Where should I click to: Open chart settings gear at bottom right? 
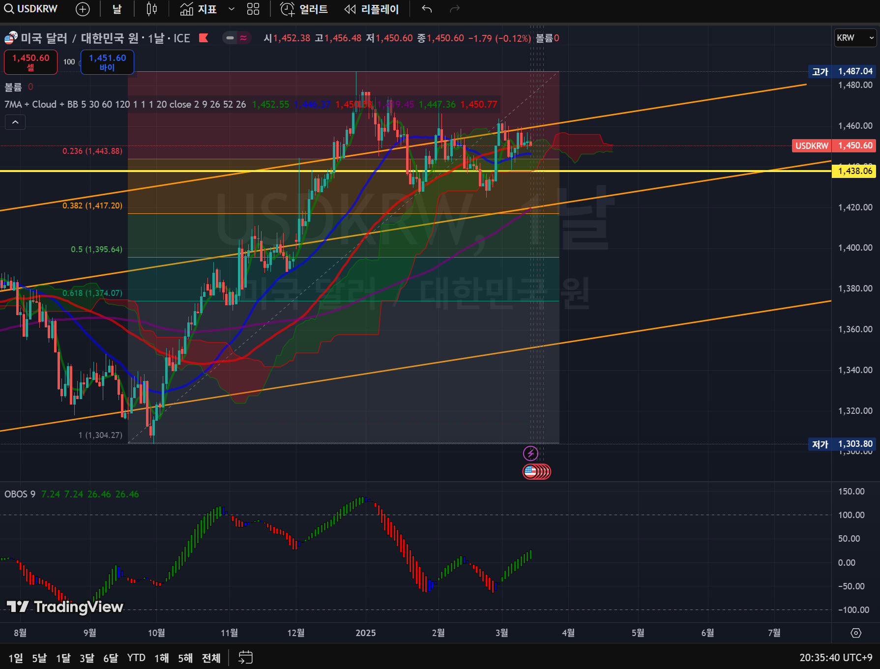[856, 633]
